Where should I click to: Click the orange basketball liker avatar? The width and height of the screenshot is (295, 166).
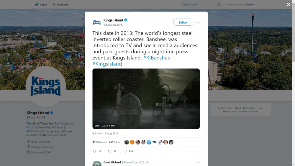click(132, 142)
